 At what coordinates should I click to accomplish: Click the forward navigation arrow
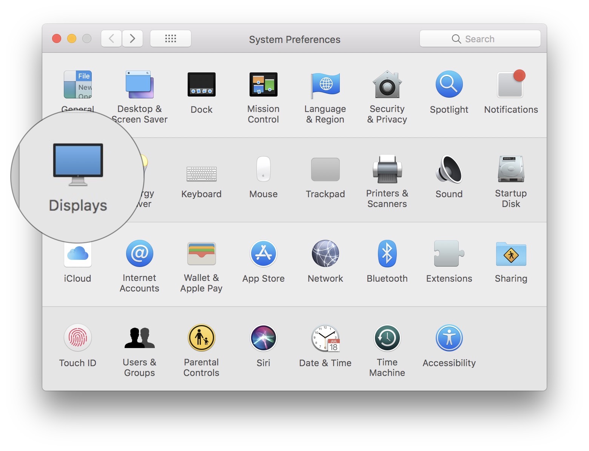click(x=133, y=38)
